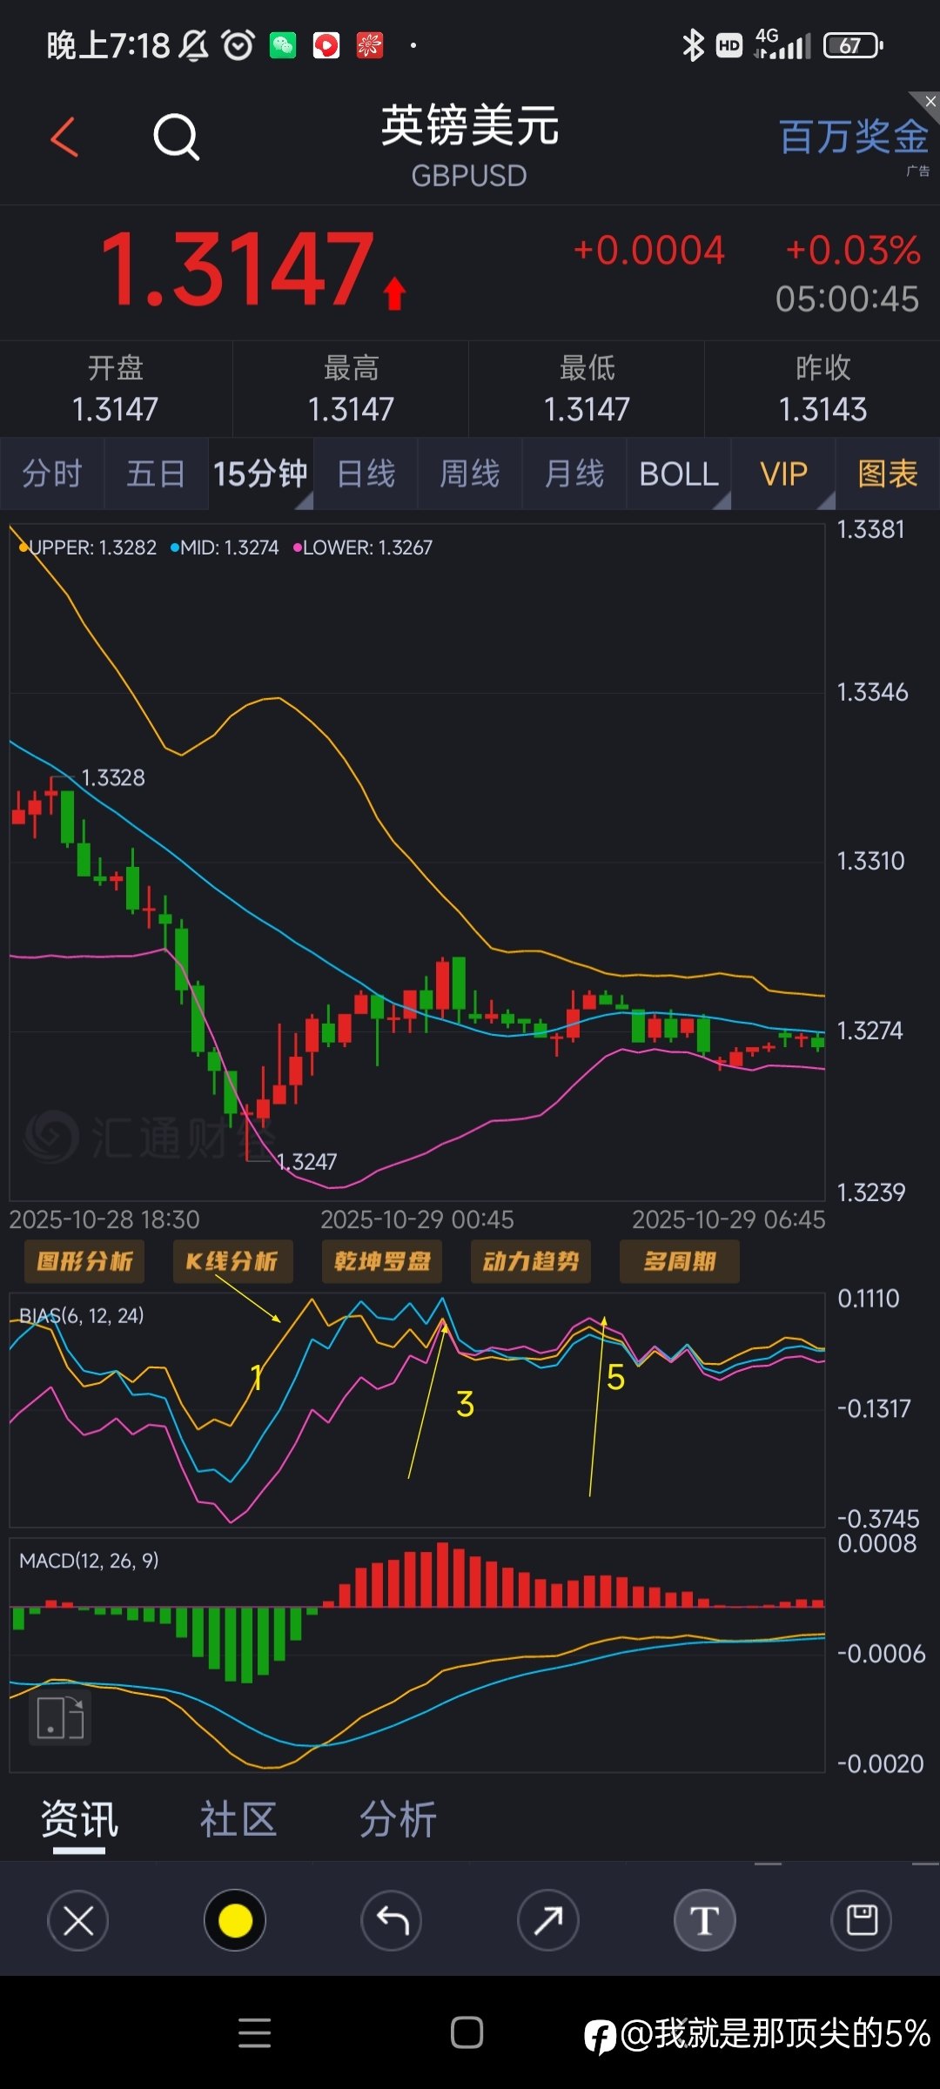This screenshot has height=2089, width=940.
Task: Click the 图形分析 button
Action: (84, 1261)
